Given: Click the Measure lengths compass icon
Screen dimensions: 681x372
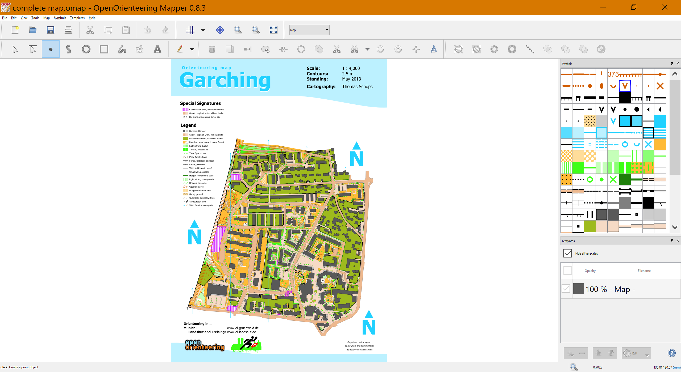Looking at the screenshot, I should tap(434, 49).
